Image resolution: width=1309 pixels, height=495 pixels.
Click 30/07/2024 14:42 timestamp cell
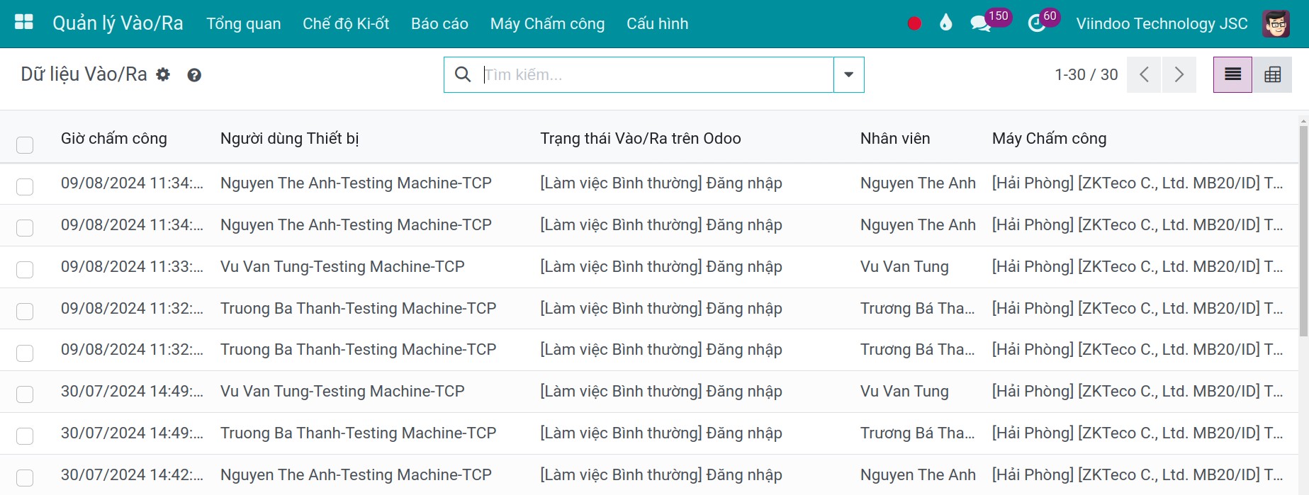pos(132,474)
